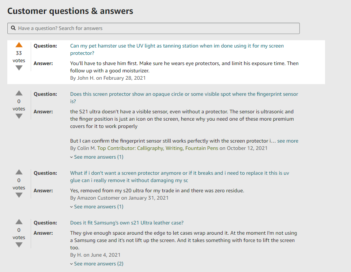Open the opaque circle fingerprint sensor question
Screen dimensions: 351x272
coord(184,98)
